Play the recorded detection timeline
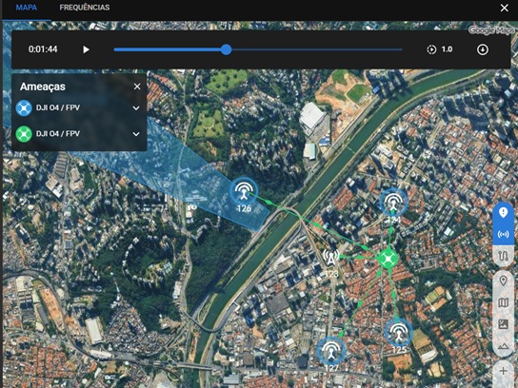 pos(86,49)
